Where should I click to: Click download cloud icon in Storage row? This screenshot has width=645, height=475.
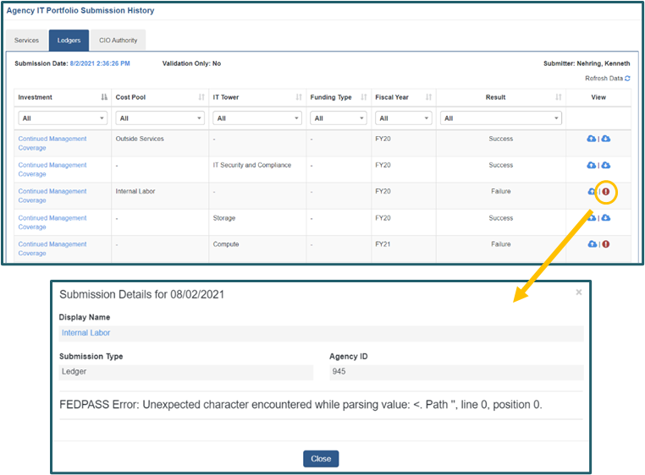(x=606, y=218)
